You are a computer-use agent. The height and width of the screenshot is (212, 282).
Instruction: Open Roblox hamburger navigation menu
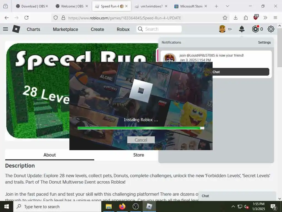[6, 29]
